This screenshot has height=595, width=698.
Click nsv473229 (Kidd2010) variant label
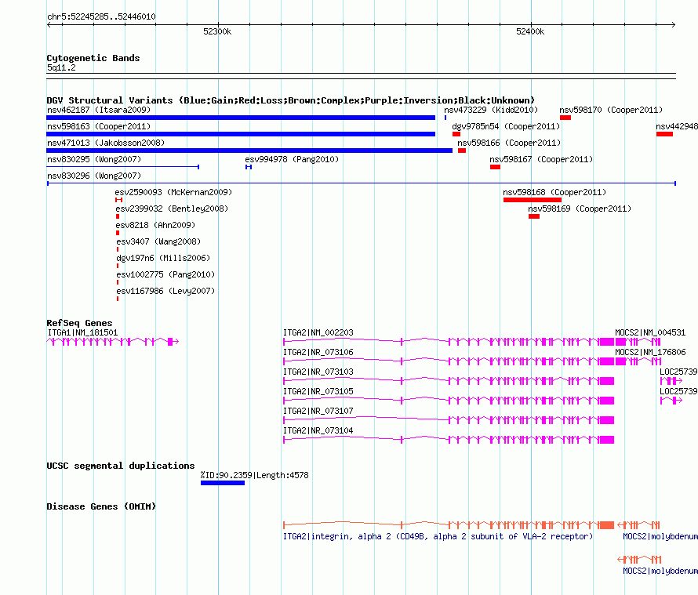click(491, 110)
